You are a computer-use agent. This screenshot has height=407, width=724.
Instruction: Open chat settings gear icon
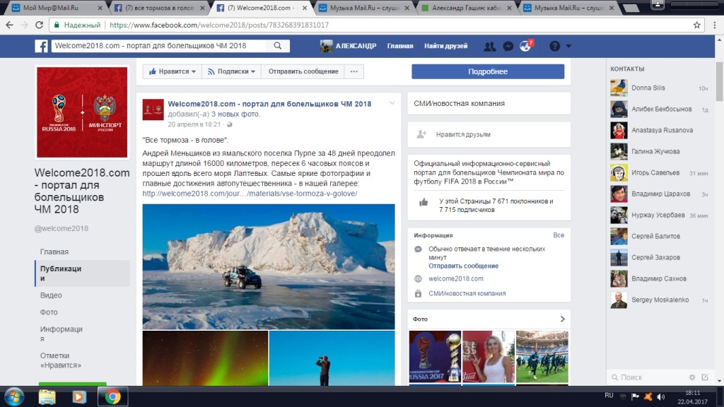coord(691,377)
